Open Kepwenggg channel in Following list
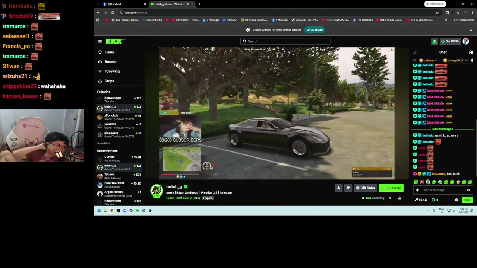Screen dimensions: 477x268 (x=119, y=99)
